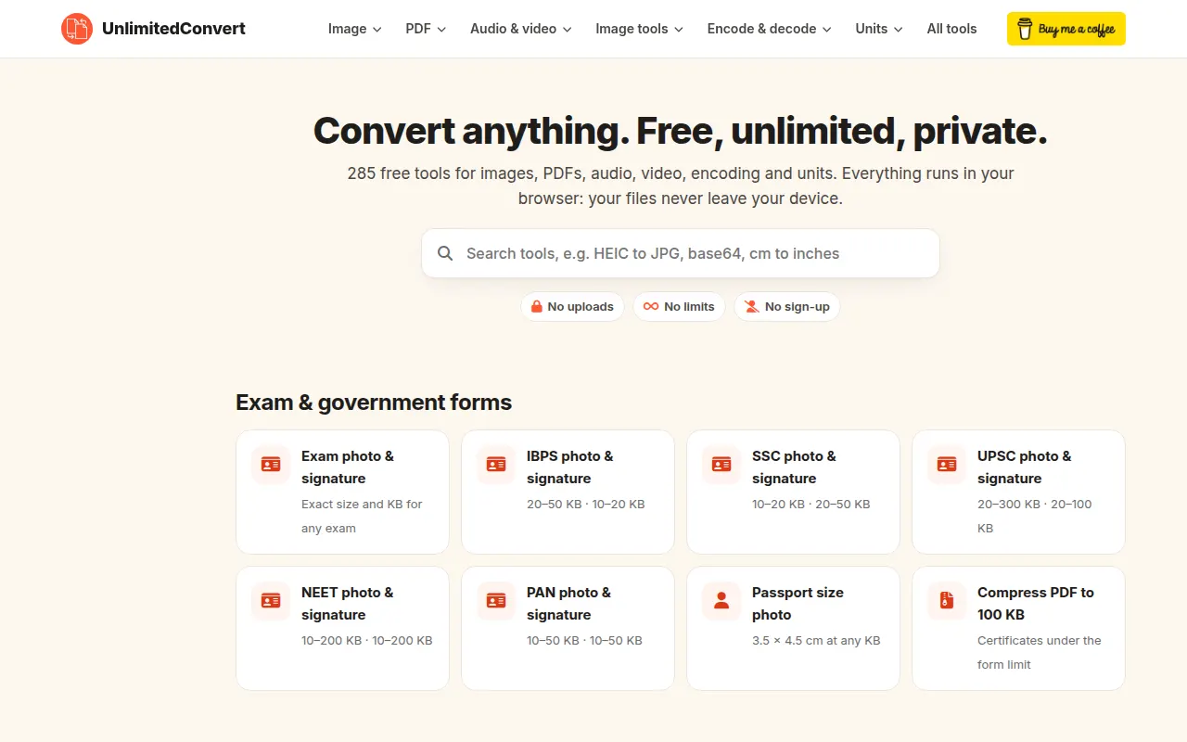Click the lock icon on the No uploads badge
Screen dimensions: 1187x742
pyautogui.click(x=536, y=306)
